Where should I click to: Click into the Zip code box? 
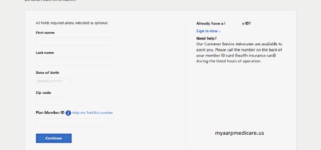49,101
